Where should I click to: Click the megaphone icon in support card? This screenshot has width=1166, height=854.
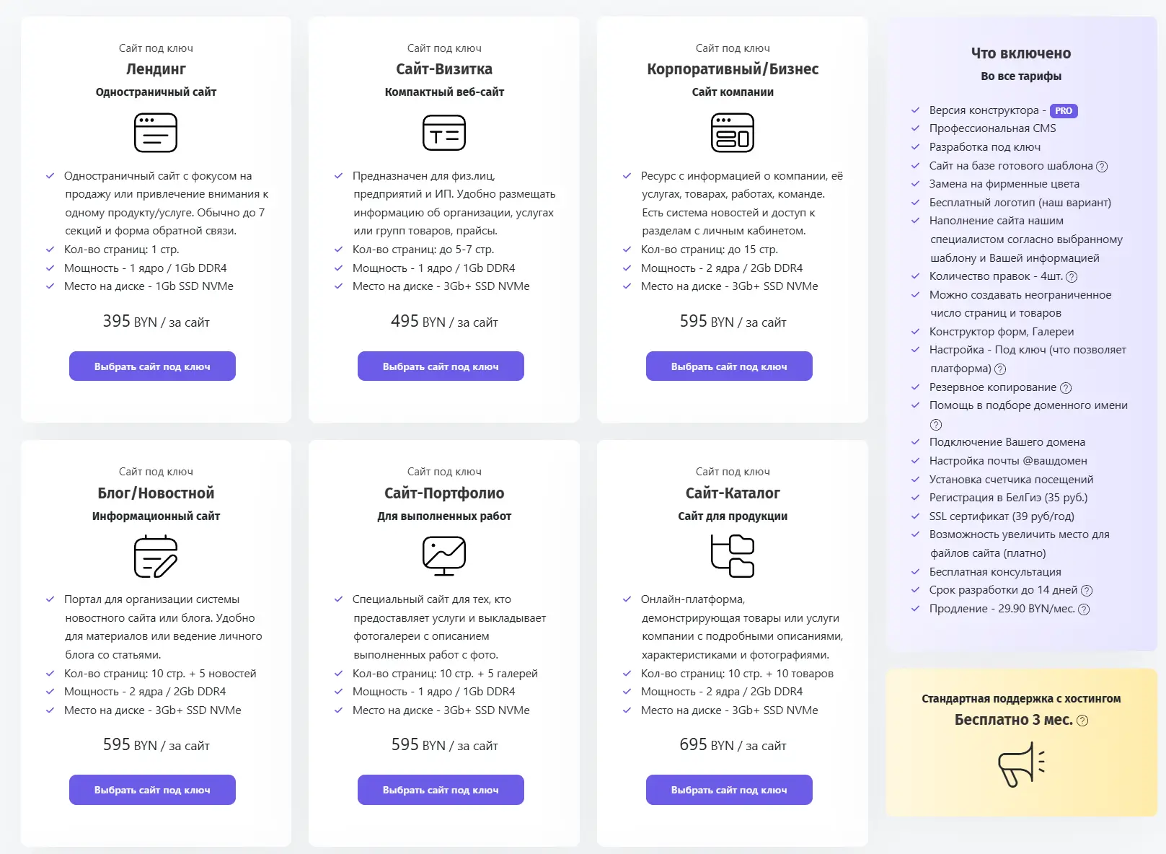click(1021, 765)
